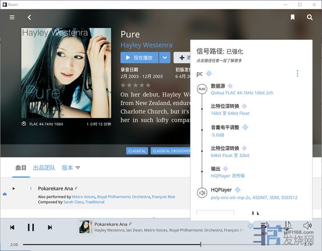
Task: Open the Hayley Westenra artist link
Action: (147, 45)
